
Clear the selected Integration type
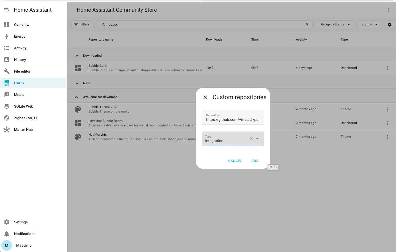(x=252, y=139)
